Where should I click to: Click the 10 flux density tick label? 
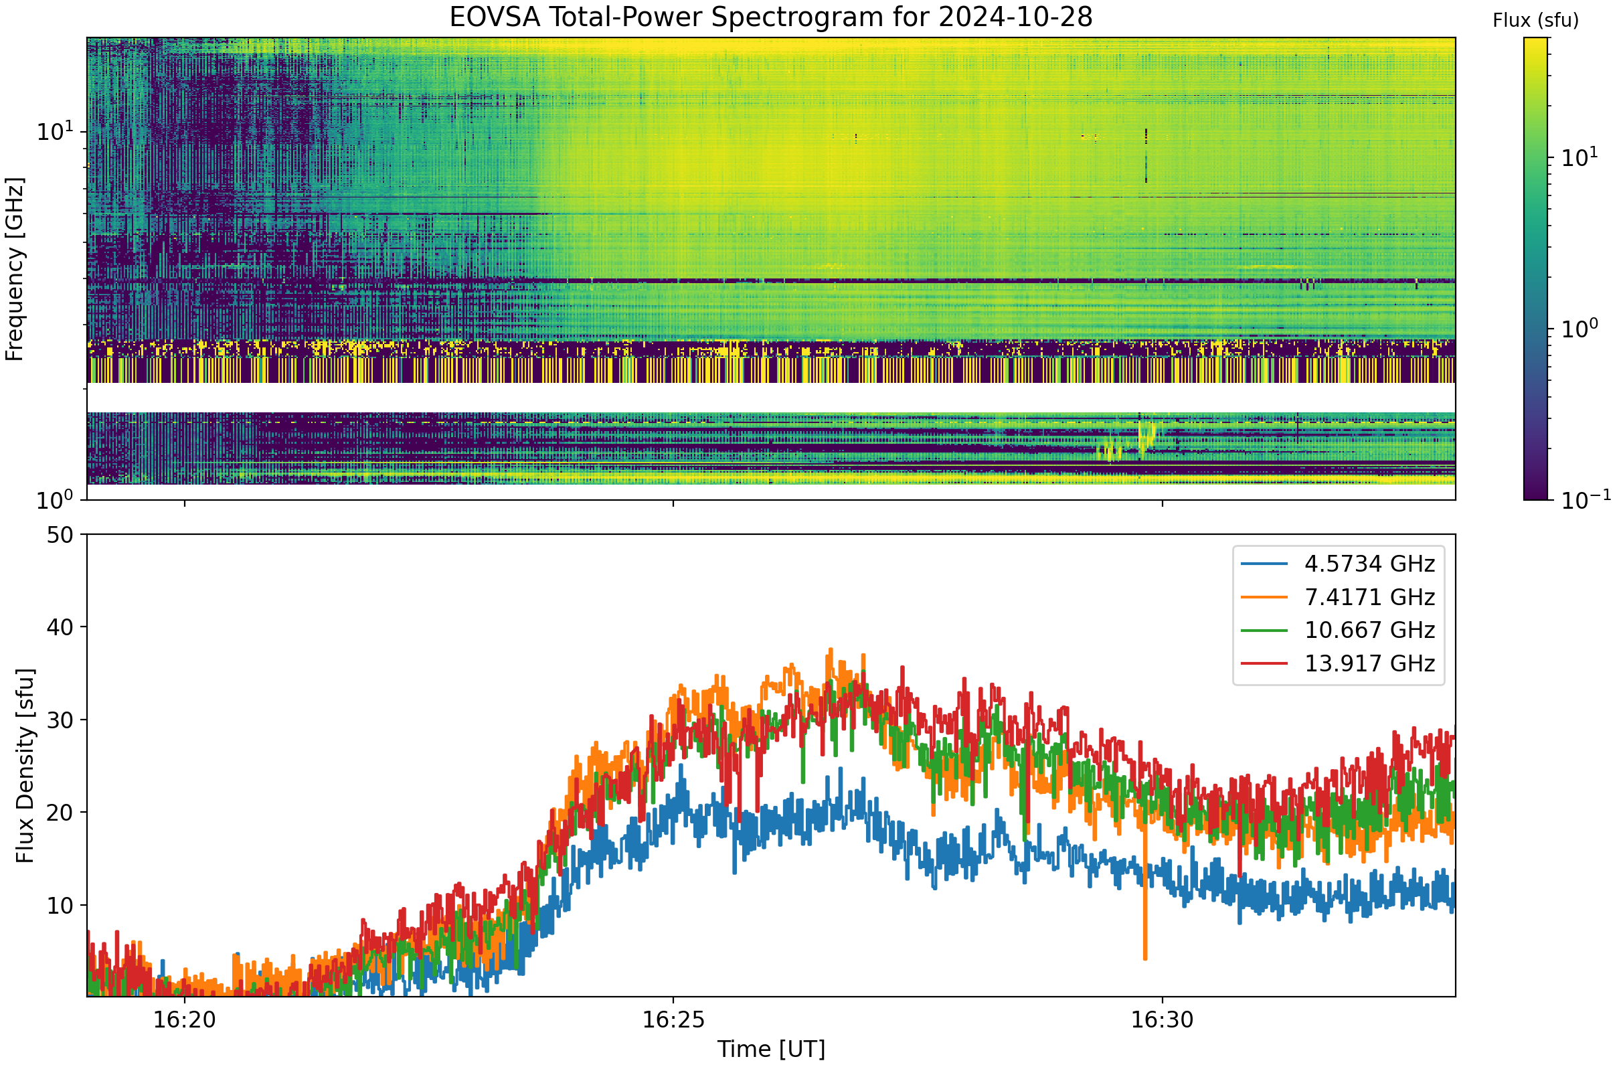(x=60, y=906)
